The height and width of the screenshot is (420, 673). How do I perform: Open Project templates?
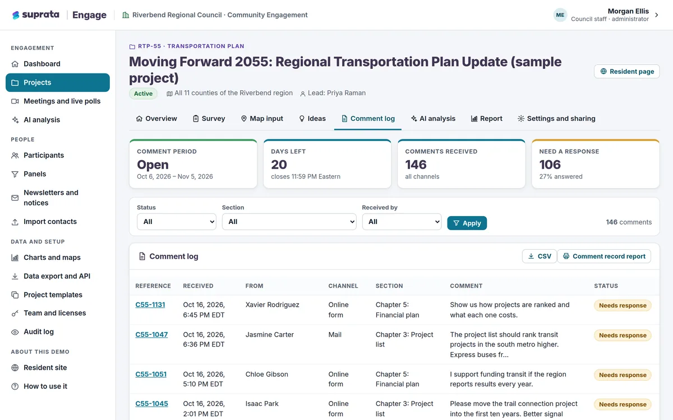point(58,295)
